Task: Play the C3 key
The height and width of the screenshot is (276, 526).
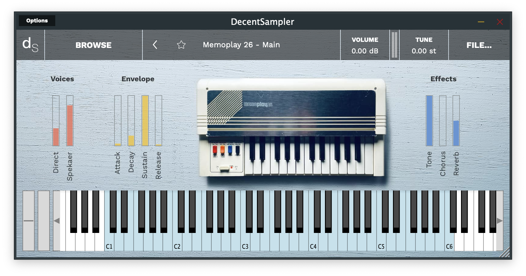Action: pos(245,243)
